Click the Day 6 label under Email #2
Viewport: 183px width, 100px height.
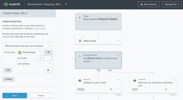point(173,95)
